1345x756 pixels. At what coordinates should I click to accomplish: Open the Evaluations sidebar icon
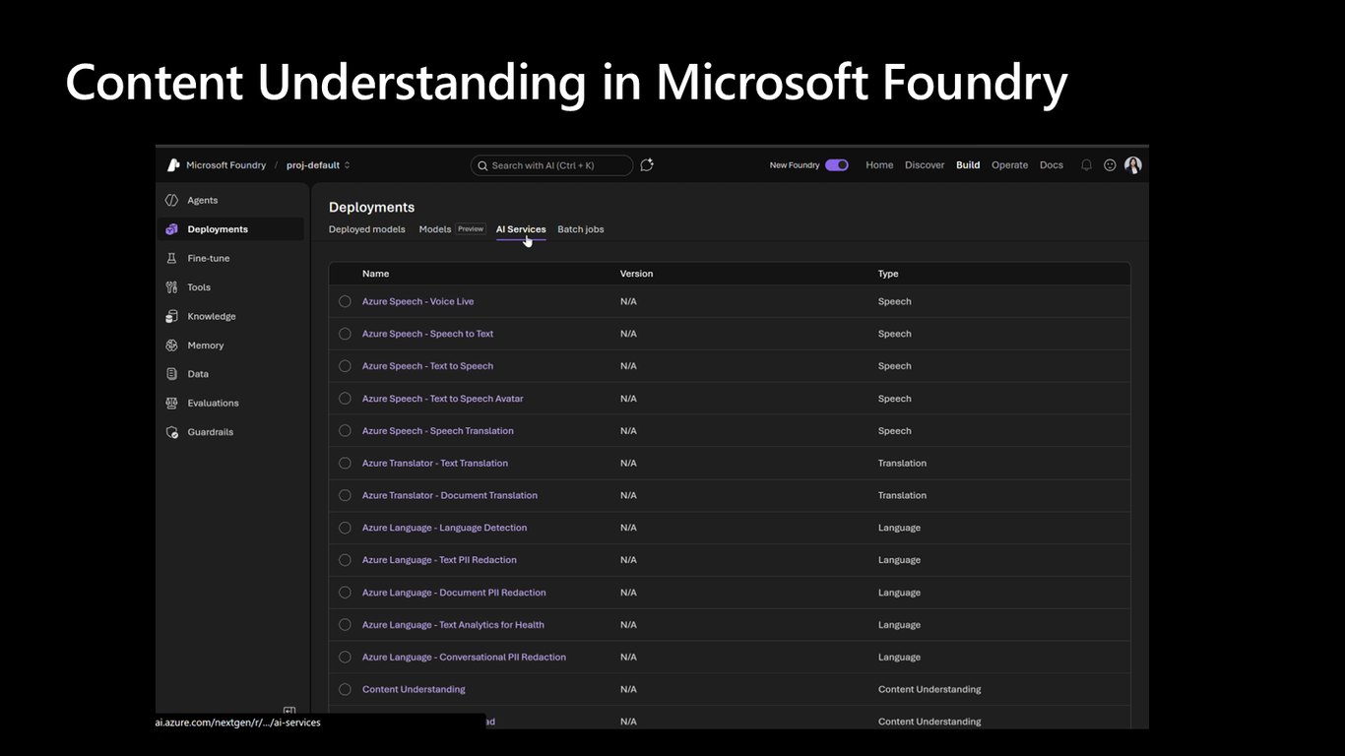click(171, 403)
